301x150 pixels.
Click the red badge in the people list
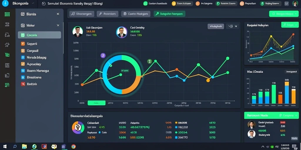[282, 122]
